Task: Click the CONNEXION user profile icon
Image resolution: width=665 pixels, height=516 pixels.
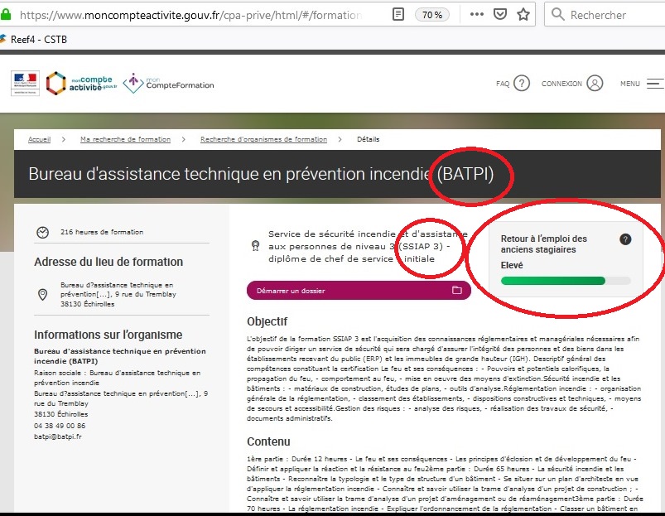Action: tap(595, 84)
